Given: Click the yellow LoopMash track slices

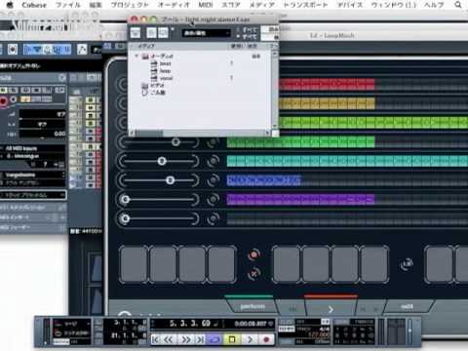Looking at the screenshot, I should (327, 103).
